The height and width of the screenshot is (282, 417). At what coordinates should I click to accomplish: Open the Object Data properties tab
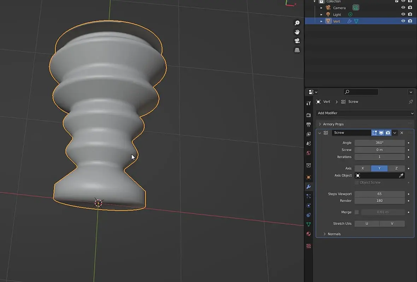[x=309, y=224]
